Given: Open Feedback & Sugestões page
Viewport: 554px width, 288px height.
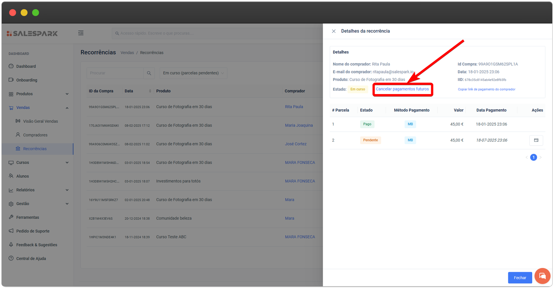Looking at the screenshot, I should [37, 245].
